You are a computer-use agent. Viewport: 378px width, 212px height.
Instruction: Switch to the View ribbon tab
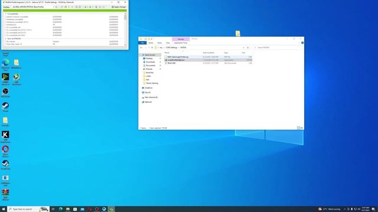(168, 43)
